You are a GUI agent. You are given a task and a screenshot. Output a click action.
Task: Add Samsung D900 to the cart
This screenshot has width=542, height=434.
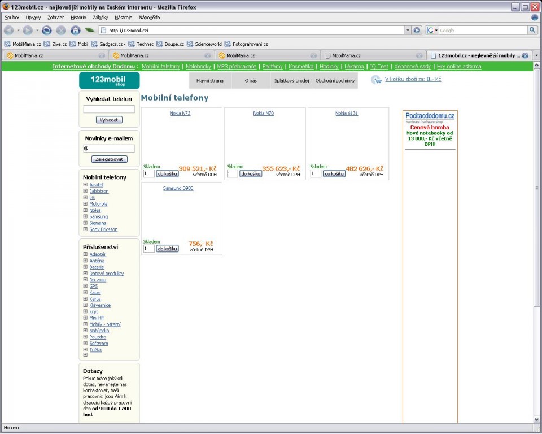tap(167, 249)
